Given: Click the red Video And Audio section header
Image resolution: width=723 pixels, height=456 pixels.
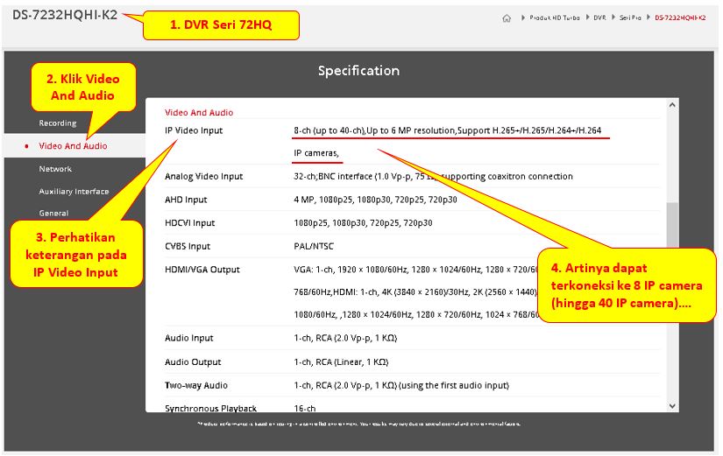Looking at the screenshot, I should click(199, 112).
